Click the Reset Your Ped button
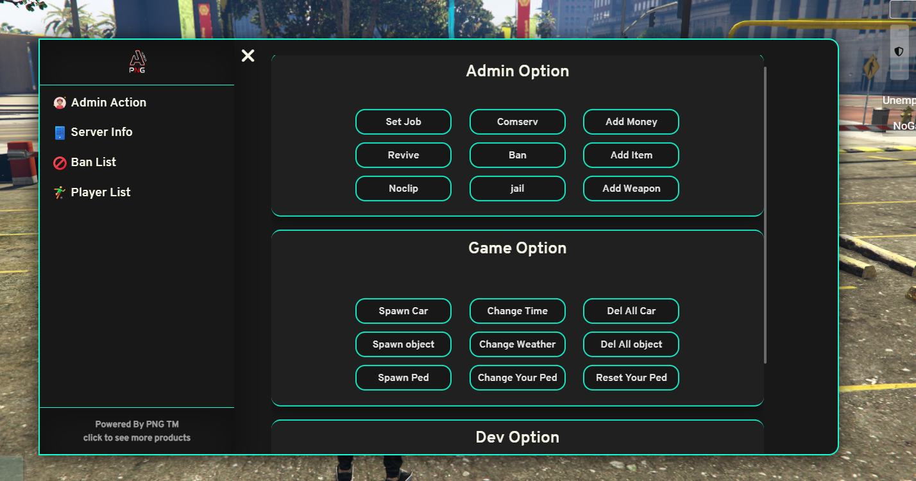Screen dimensions: 916x481 click(x=631, y=378)
